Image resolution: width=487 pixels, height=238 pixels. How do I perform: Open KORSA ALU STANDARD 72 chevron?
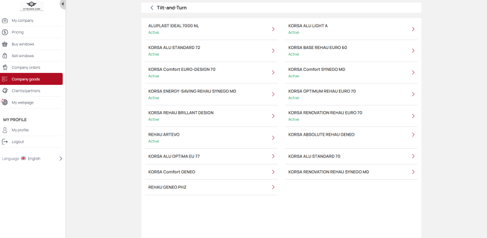[274, 51]
